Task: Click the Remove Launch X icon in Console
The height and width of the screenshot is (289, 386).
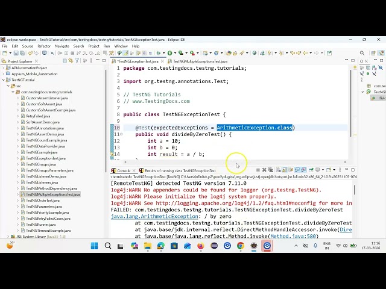Action: pyautogui.click(x=264, y=170)
